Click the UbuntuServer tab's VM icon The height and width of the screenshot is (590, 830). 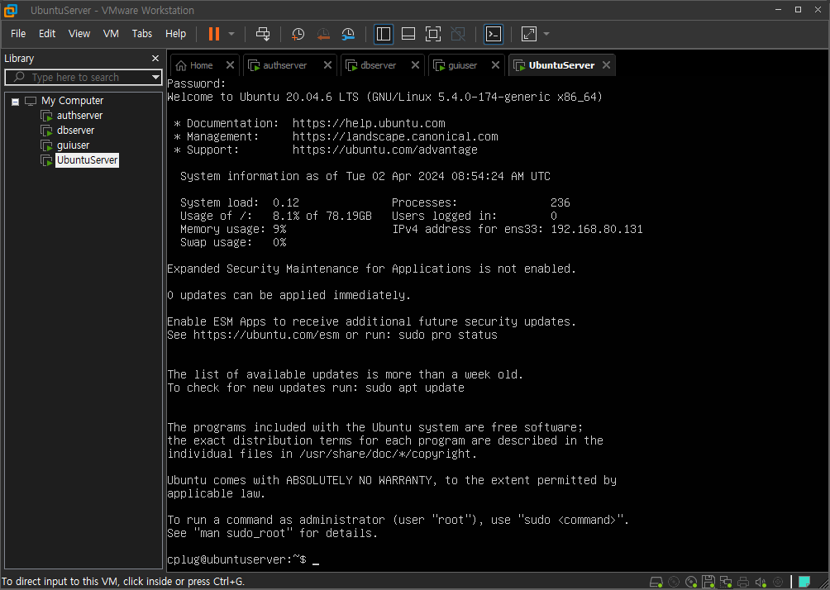click(520, 65)
